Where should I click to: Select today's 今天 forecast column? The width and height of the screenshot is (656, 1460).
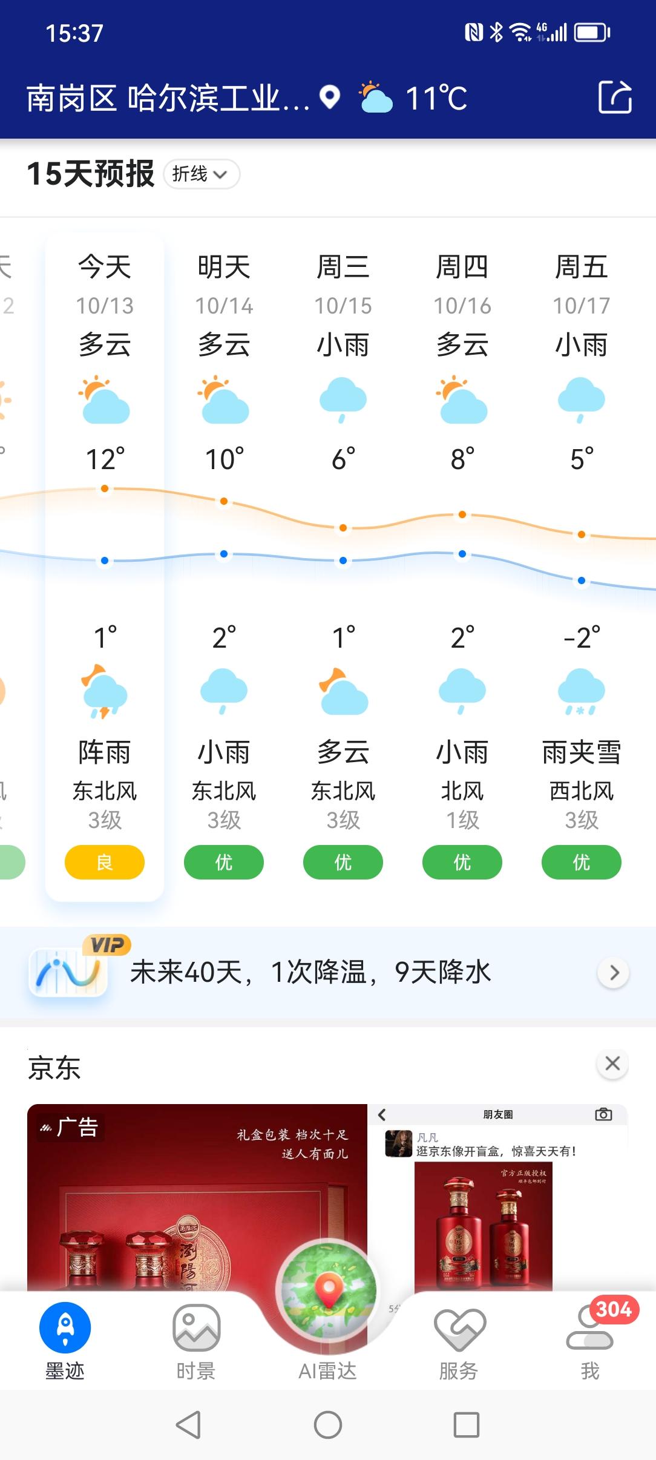point(105,266)
